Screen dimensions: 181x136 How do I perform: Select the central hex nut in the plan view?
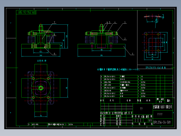tap(41, 88)
